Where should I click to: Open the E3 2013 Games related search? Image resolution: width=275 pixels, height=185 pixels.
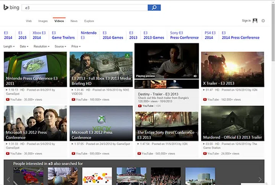tap(154, 35)
